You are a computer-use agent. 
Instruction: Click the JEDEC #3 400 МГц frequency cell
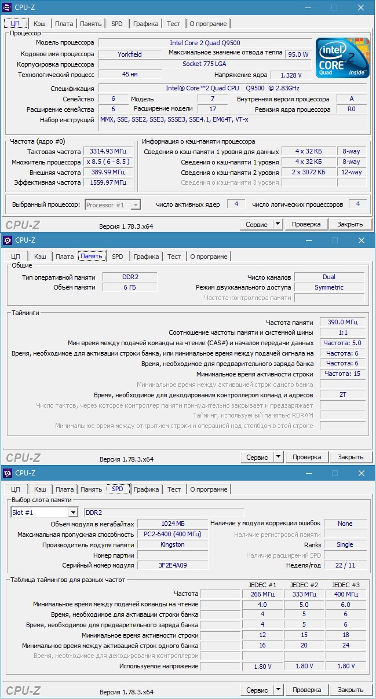346,594
